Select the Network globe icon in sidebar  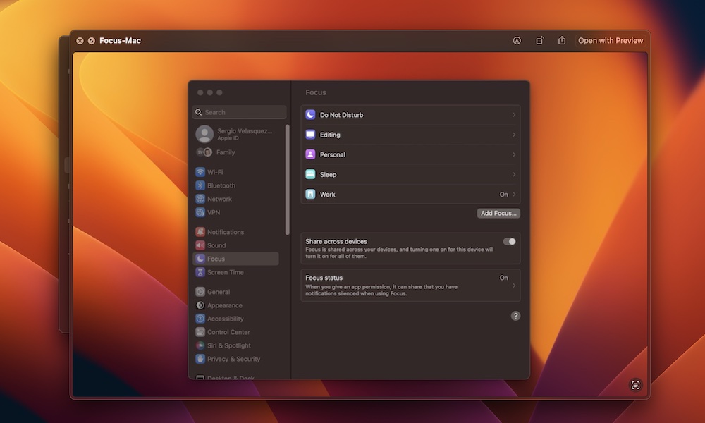click(200, 199)
